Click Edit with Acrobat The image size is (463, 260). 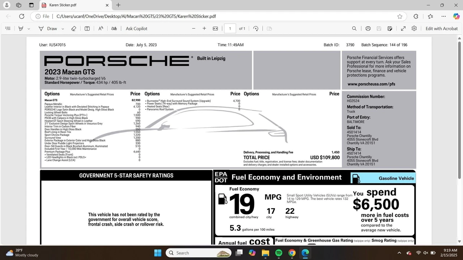[x=442, y=29]
